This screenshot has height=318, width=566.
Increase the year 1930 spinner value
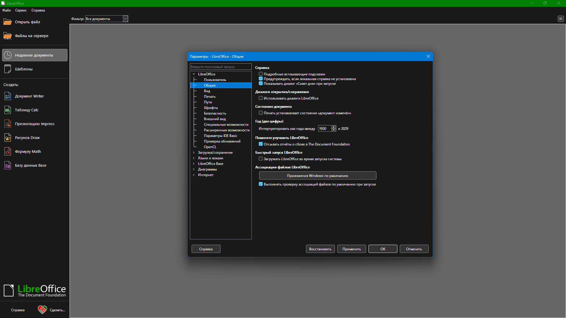click(x=333, y=127)
